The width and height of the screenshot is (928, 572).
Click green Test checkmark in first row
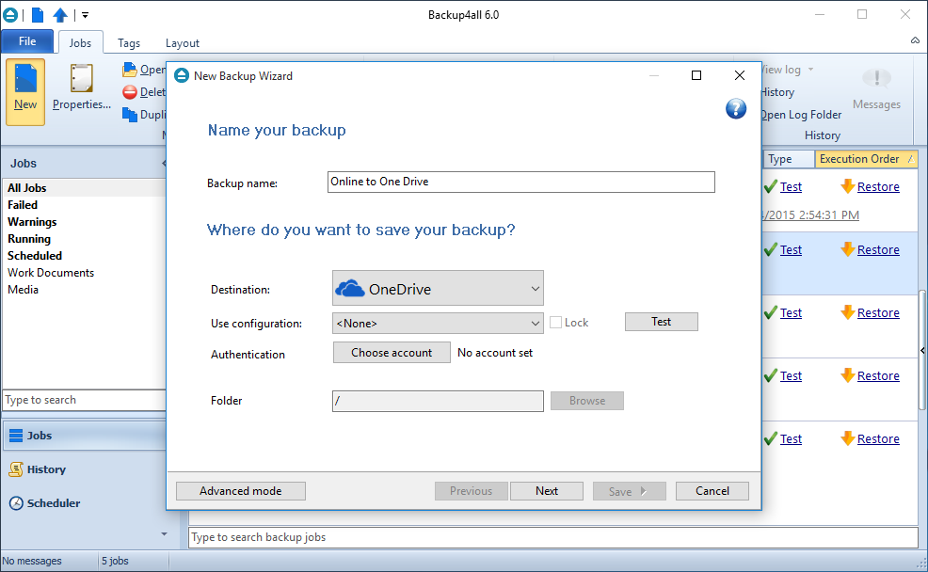coord(771,187)
